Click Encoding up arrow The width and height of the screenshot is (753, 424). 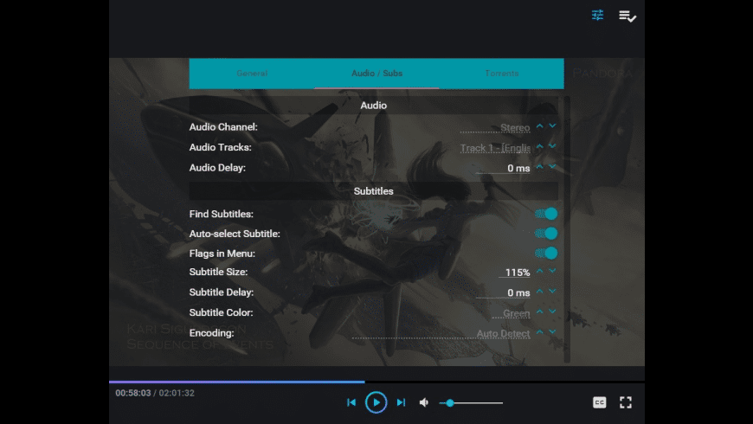tap(540, 331)
